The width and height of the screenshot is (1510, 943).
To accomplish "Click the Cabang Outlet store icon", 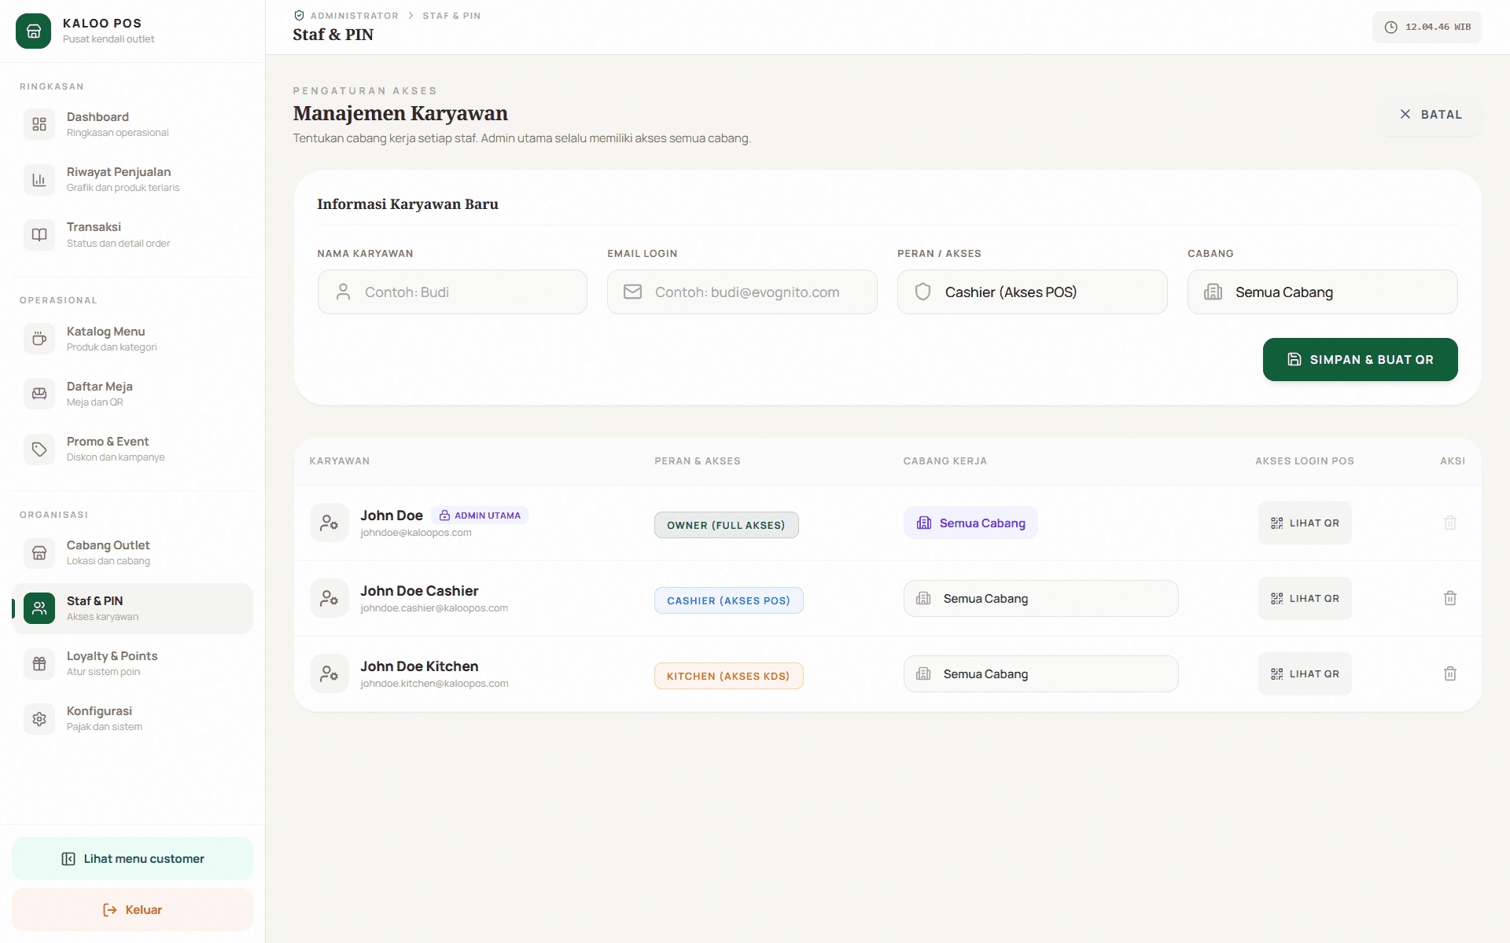I will [x=39, y=552].
